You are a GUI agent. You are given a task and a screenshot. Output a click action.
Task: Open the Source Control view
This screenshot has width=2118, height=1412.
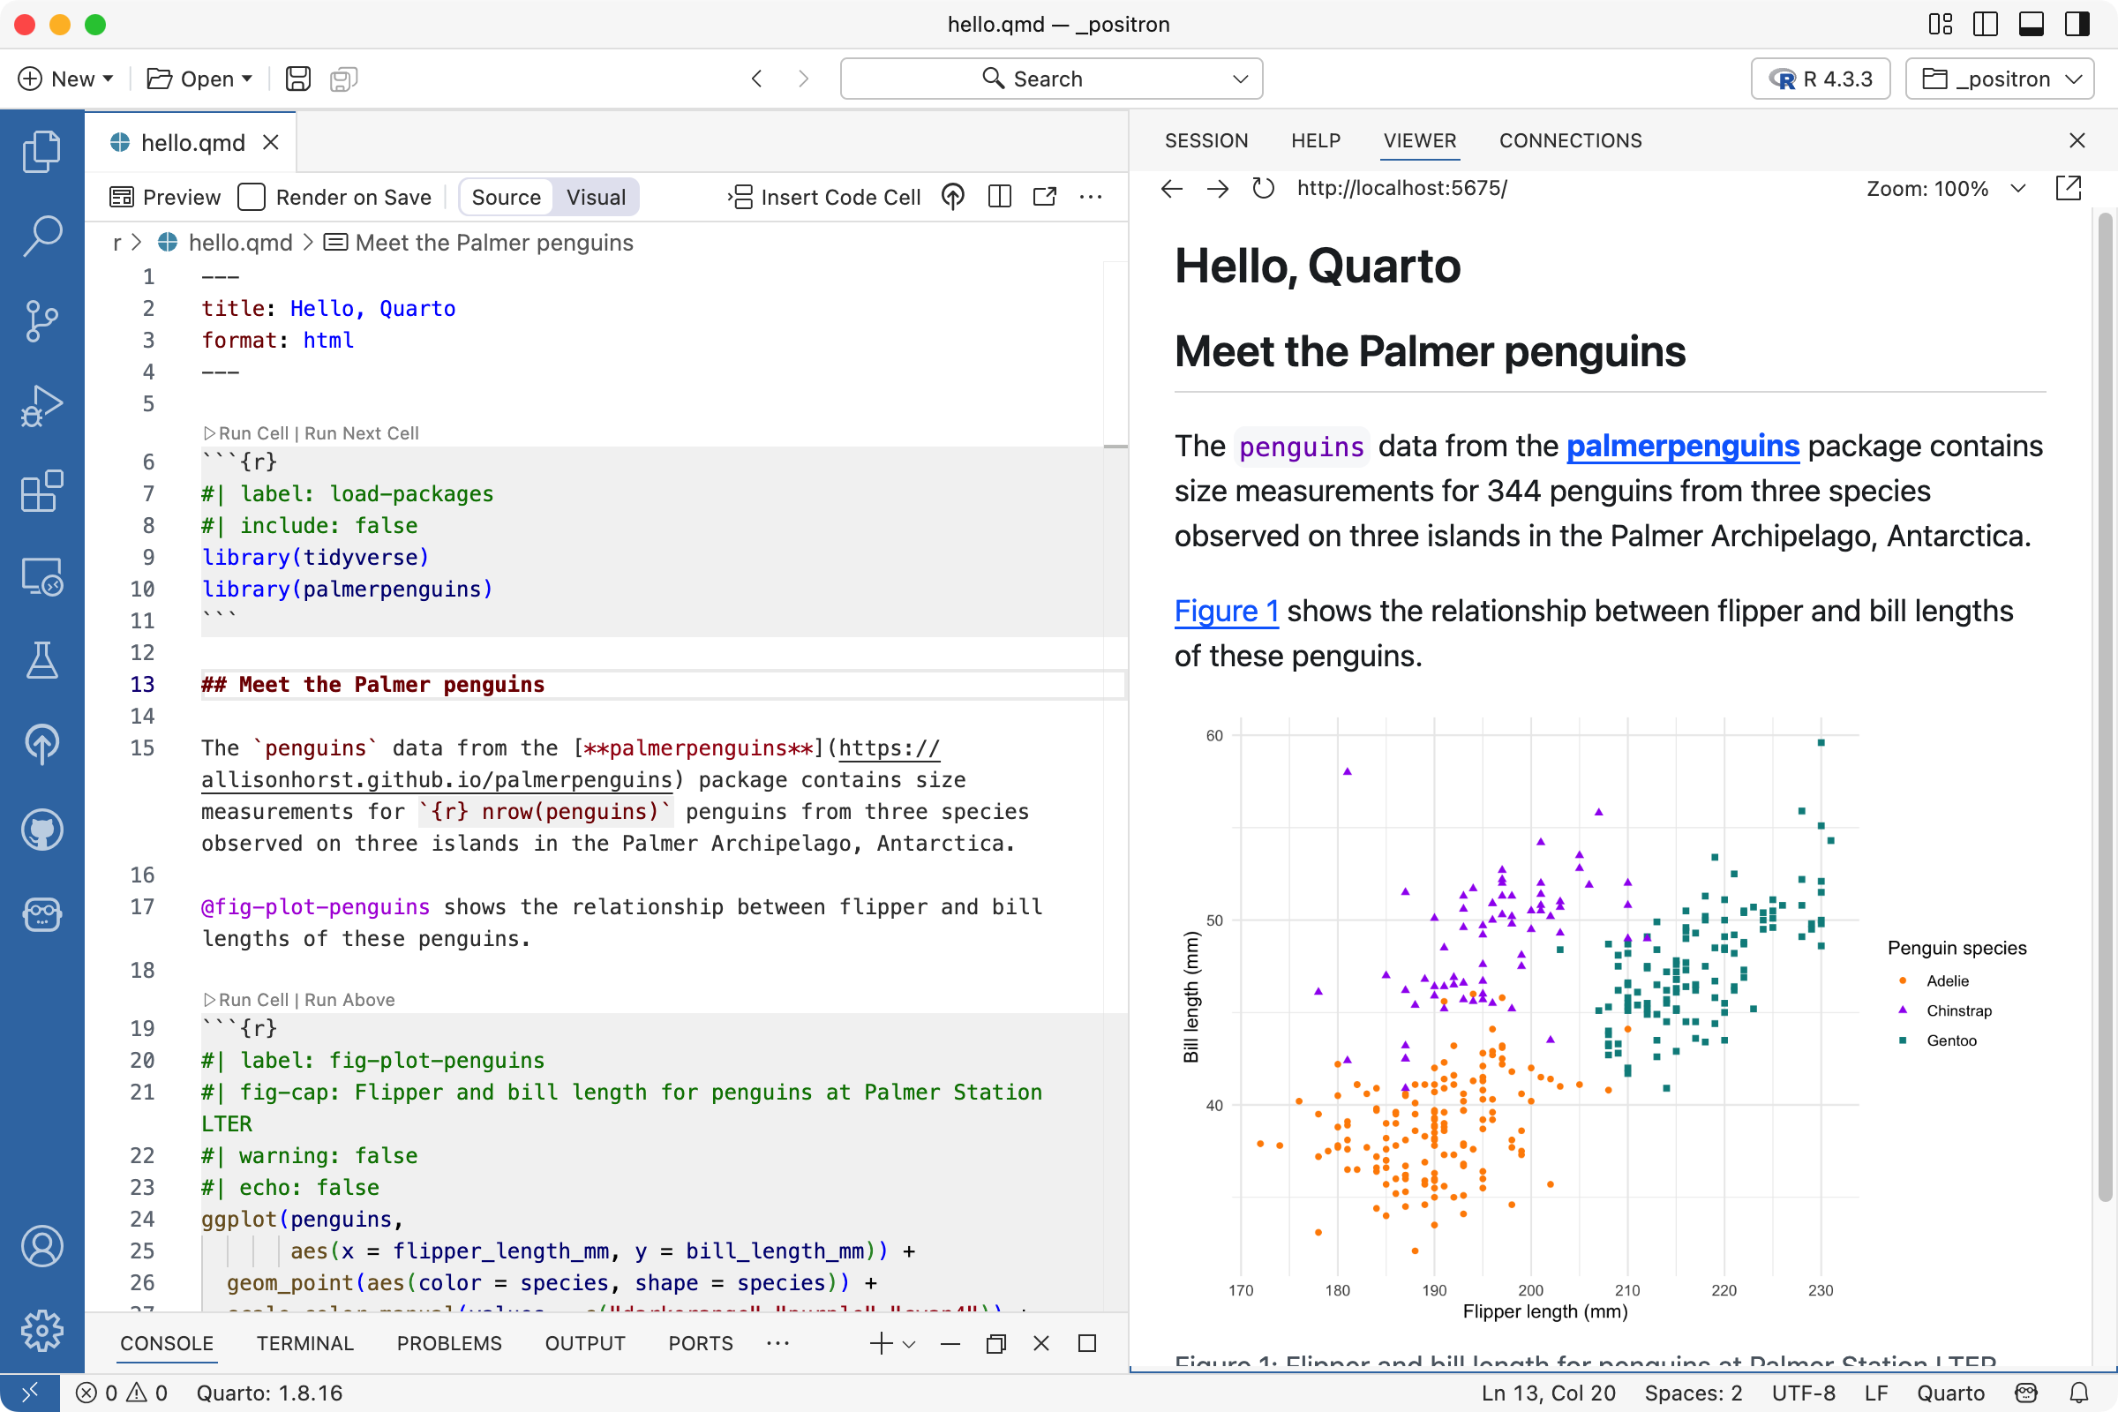tap(41, 320)
